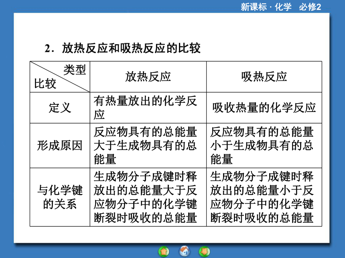Click the header text 新课标·化学 必修2
The image size is (345, 258).
(x=280, y=7)
